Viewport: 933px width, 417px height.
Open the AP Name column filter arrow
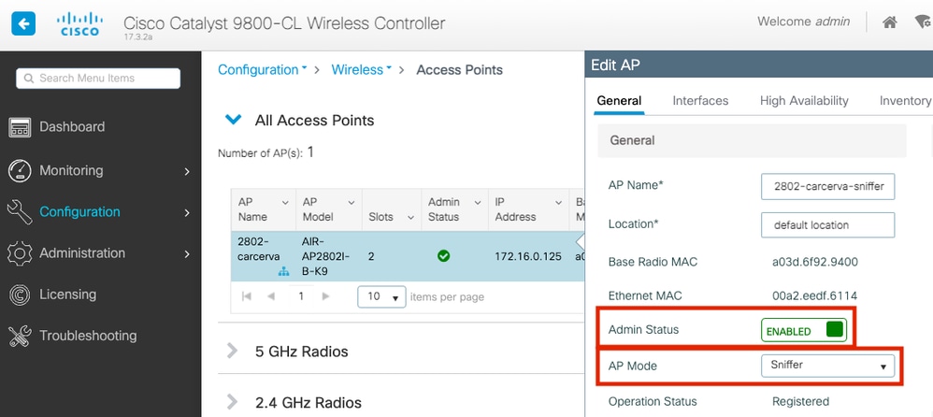tap(285, 203)
